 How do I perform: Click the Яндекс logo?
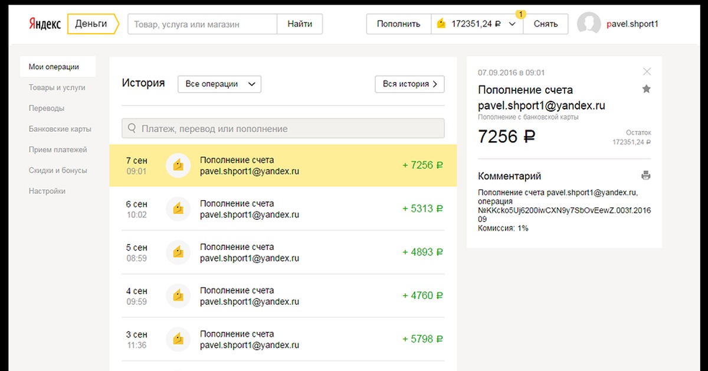(x=45, y=24)
